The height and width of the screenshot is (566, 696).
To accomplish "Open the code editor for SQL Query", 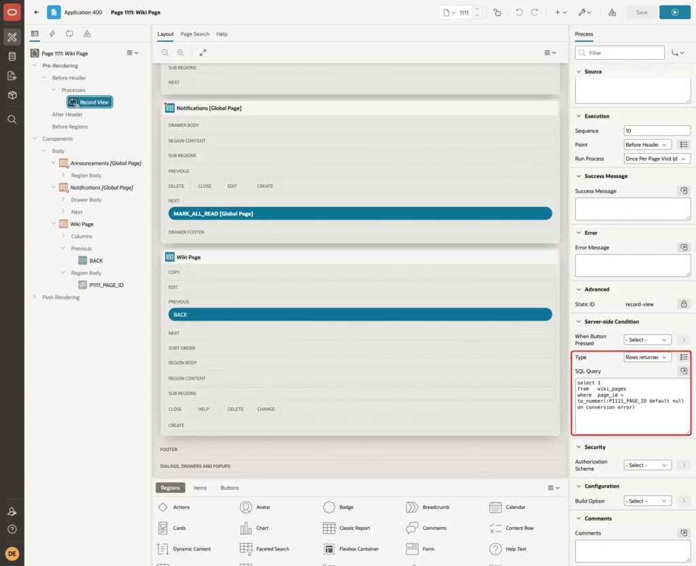I will (684, 371).
